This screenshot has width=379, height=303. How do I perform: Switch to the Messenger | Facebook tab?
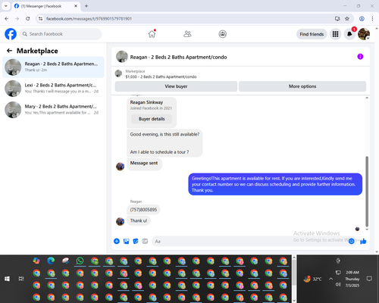click(x=46, y=6)
